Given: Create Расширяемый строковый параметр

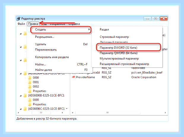Looking at the screenshot, I should click(124, 64).
